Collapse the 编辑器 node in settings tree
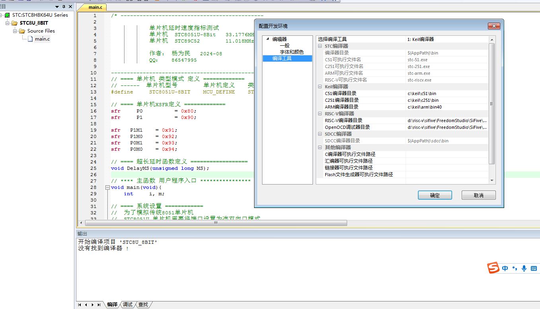This screenshot has height=309, width=540. 268,39
